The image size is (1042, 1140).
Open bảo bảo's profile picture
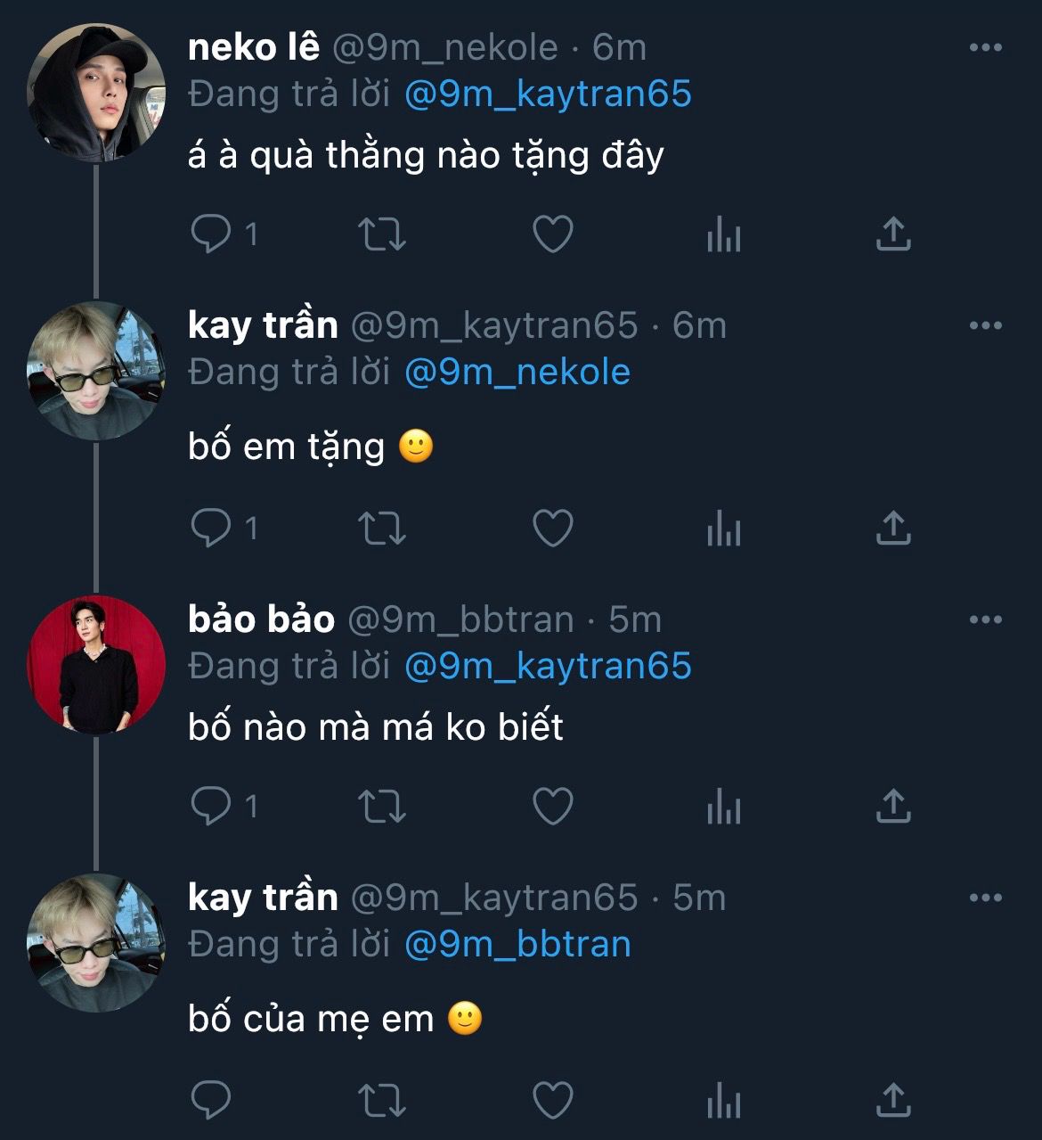96,665
